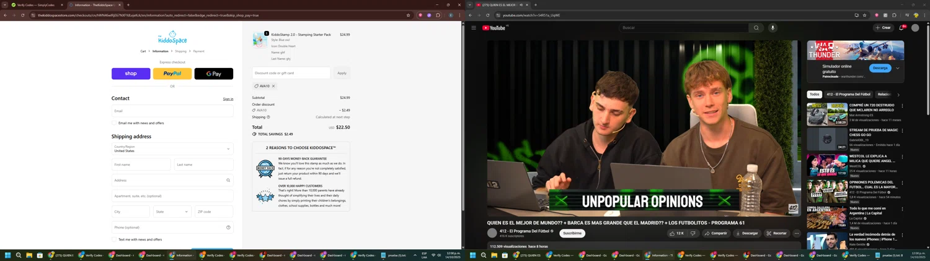Open more actions ellipsis under video
930x261 pixels.
[797, 233]
